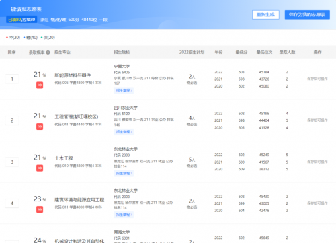Click the red 冲 tag for 土木工程

[x=40, y=168]
